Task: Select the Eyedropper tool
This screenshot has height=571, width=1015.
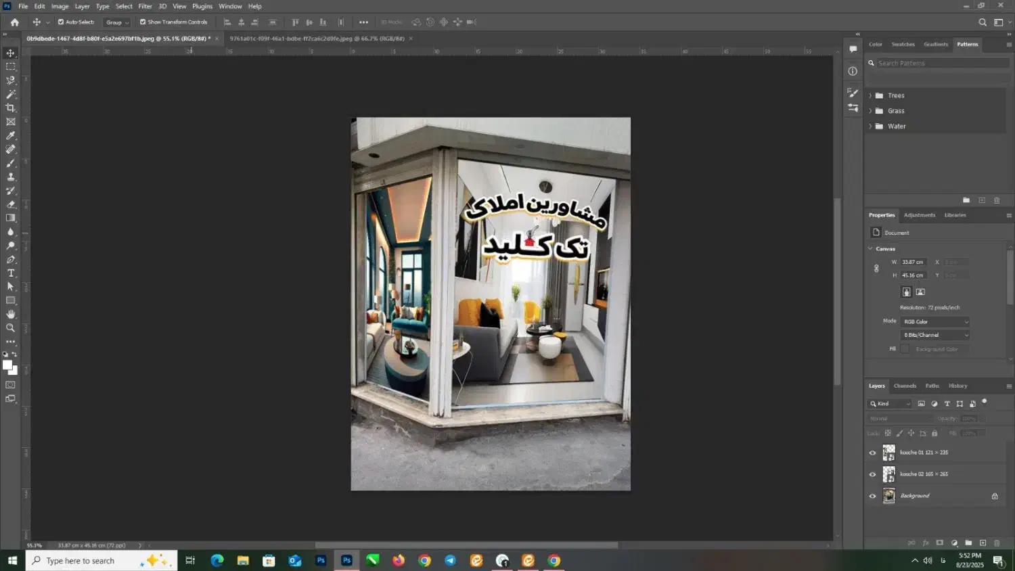Action: [11, 136]
